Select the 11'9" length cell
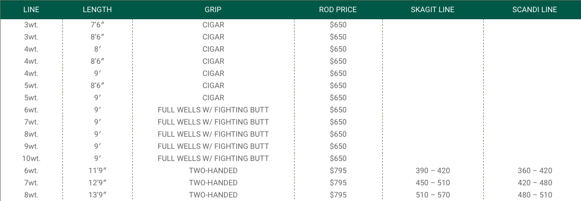Screen dimensions: 581x201 point(97,171)
